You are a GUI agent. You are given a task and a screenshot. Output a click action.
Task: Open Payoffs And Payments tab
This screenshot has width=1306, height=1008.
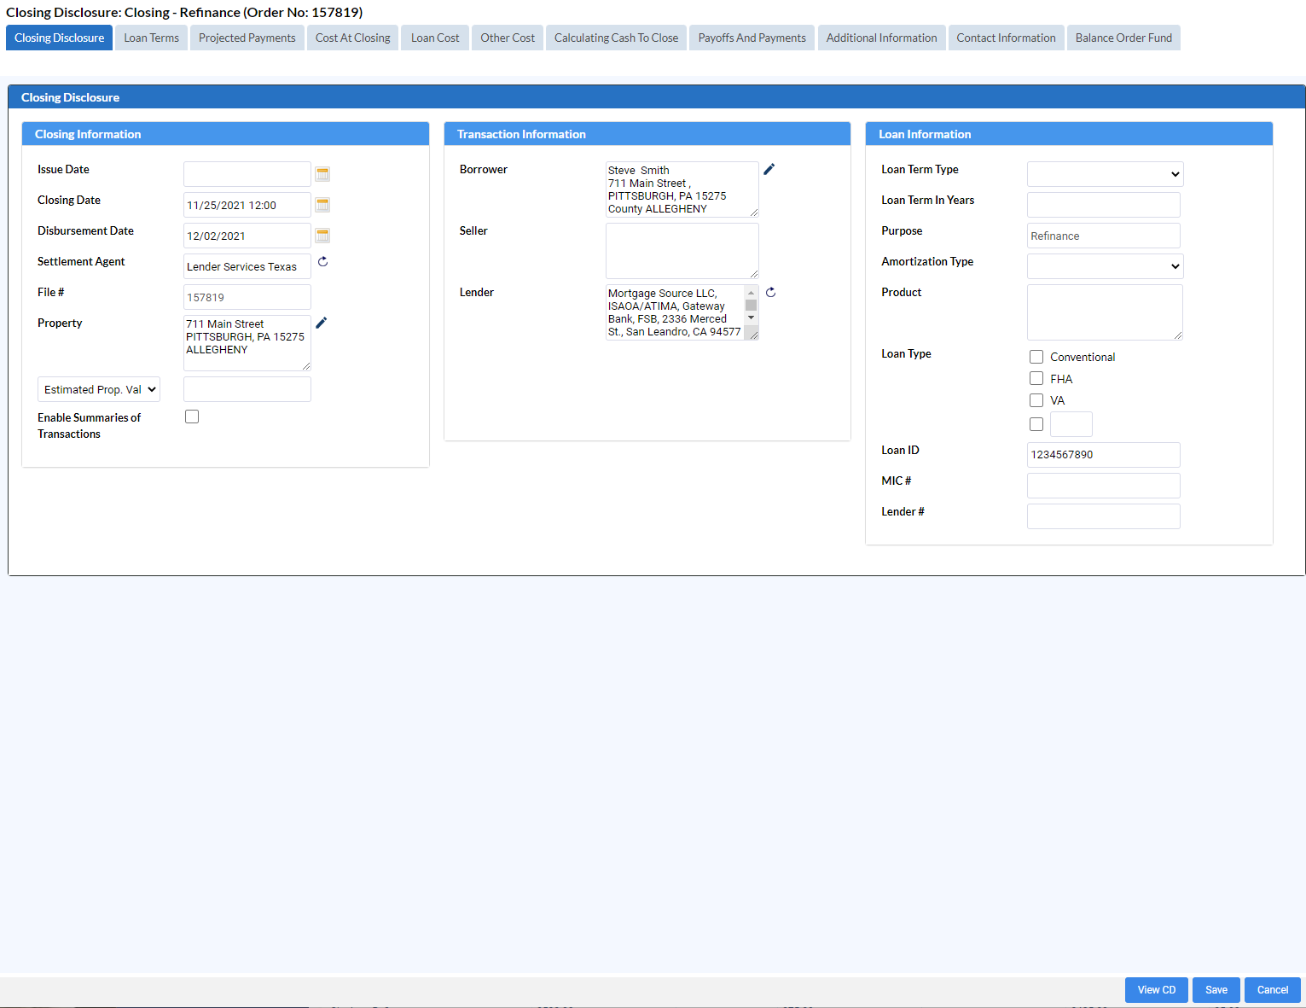point(752,38)
